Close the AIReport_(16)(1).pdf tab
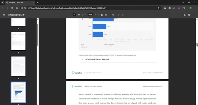 coord(33,2)
